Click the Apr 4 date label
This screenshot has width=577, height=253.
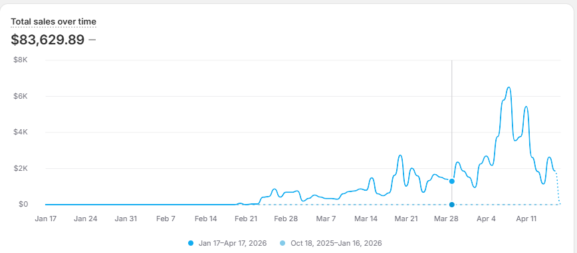[x=486, y=219]
